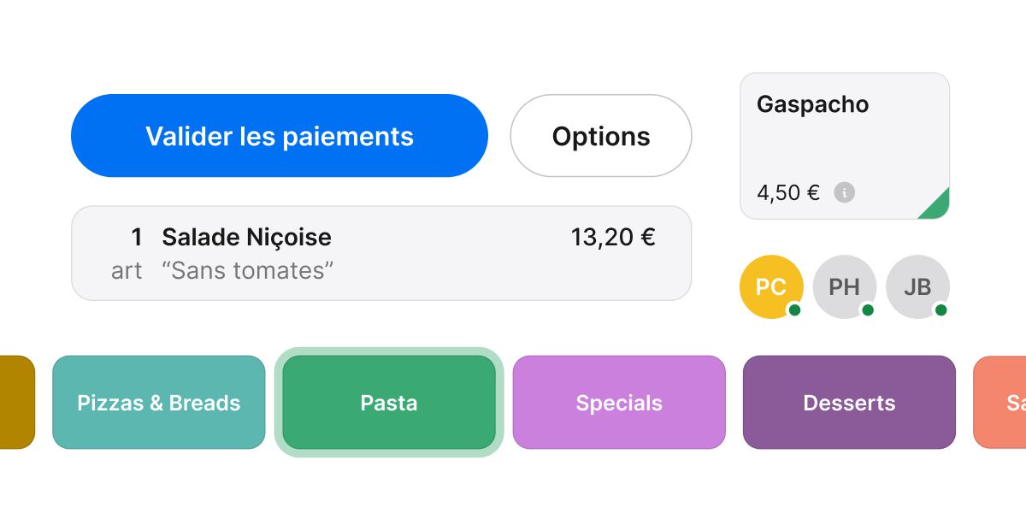Open the info tooltip on Gaspacho price

pos(845,193)
